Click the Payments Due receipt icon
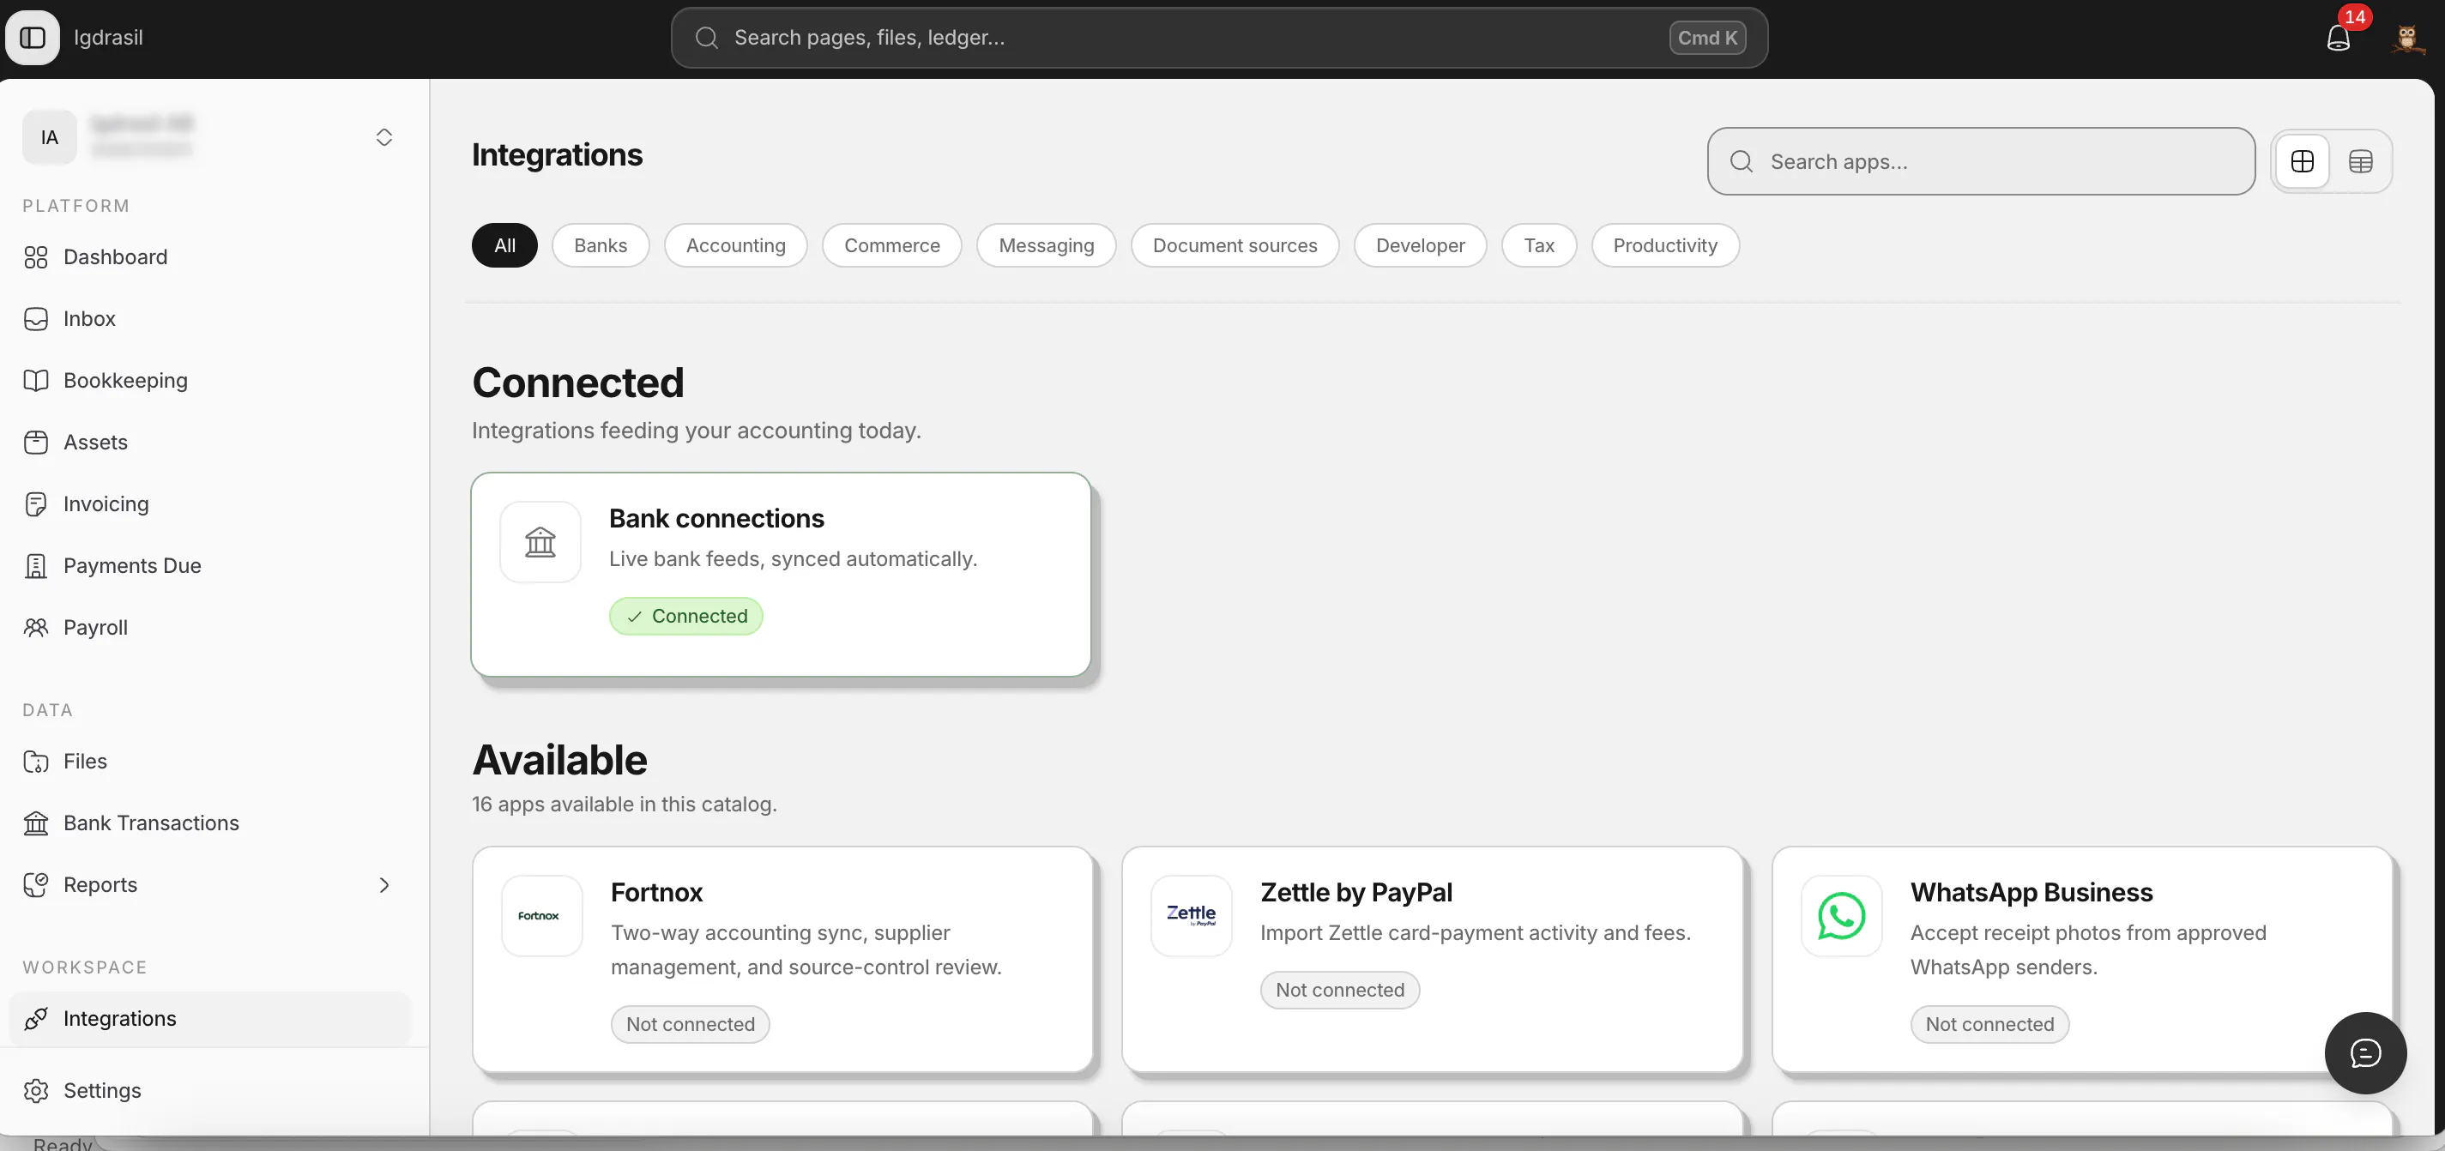2445x1151 pixels. tap(36, 565)
